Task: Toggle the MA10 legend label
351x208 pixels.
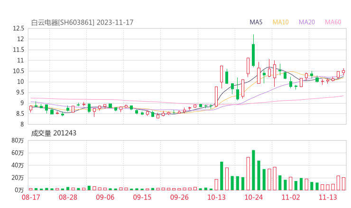Action: [x=280, y=22]
